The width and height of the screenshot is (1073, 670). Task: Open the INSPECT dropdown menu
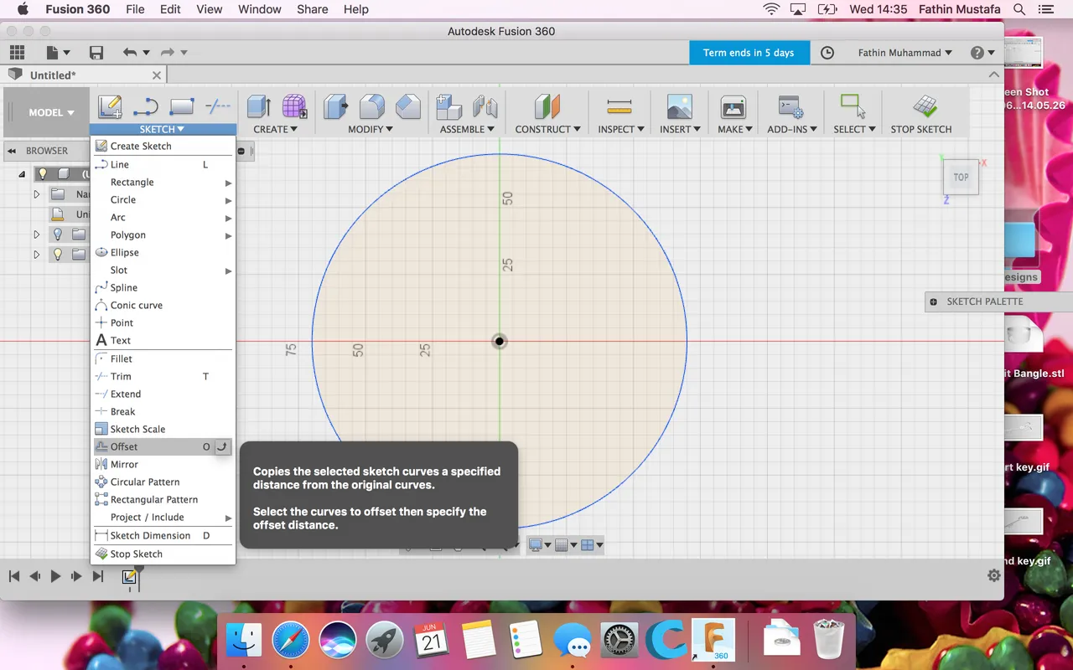coord(621,129)
